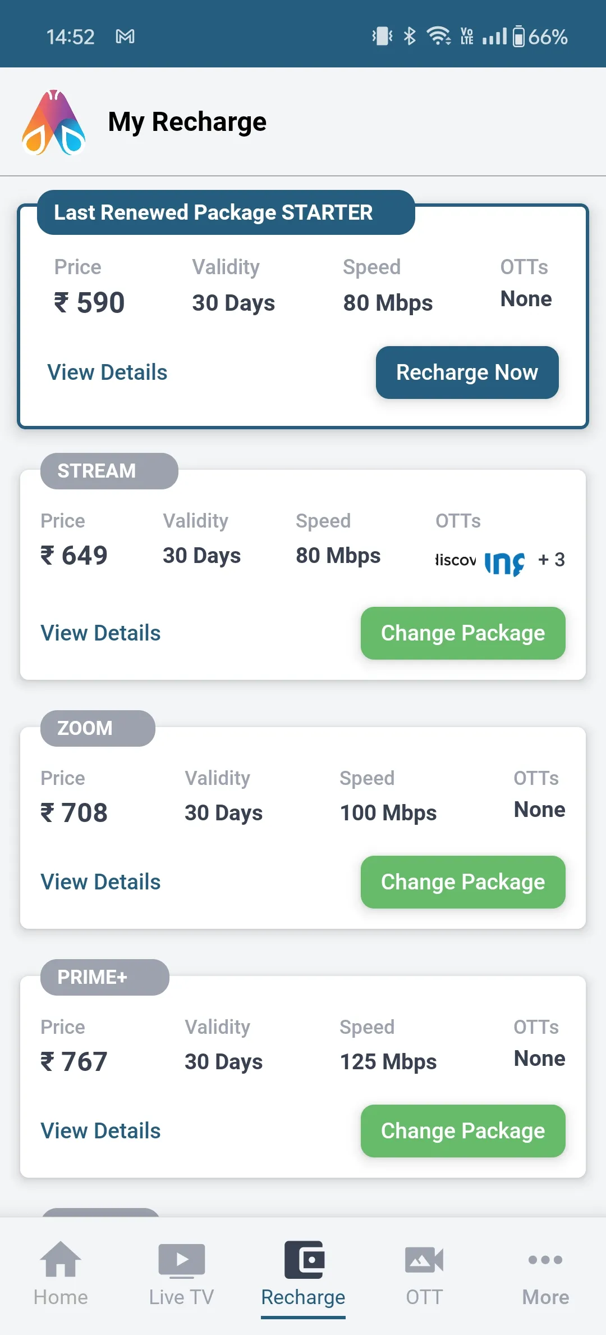606x1335 pixels.
Task: Select the Recharge wallet icon
Action: pos(304,1260)
